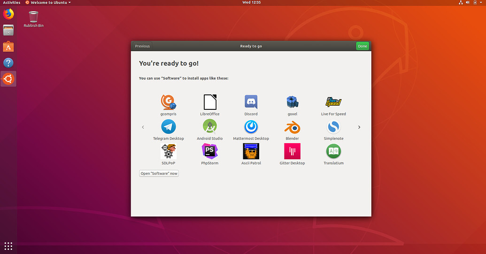Select the Android Studio icon
The width and height of the screenshot is (486, 254).
209,127
